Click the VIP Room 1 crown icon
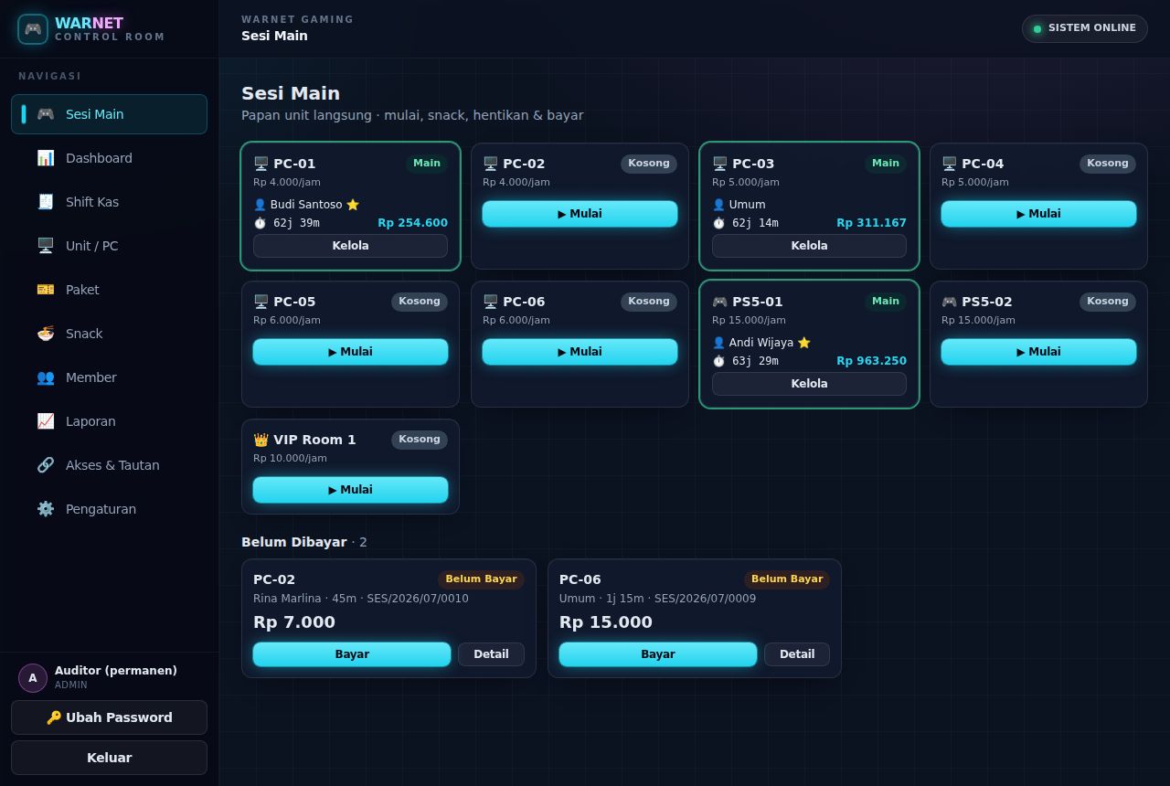This screenshot has height=786, width=1170. (x=261, y=440)
